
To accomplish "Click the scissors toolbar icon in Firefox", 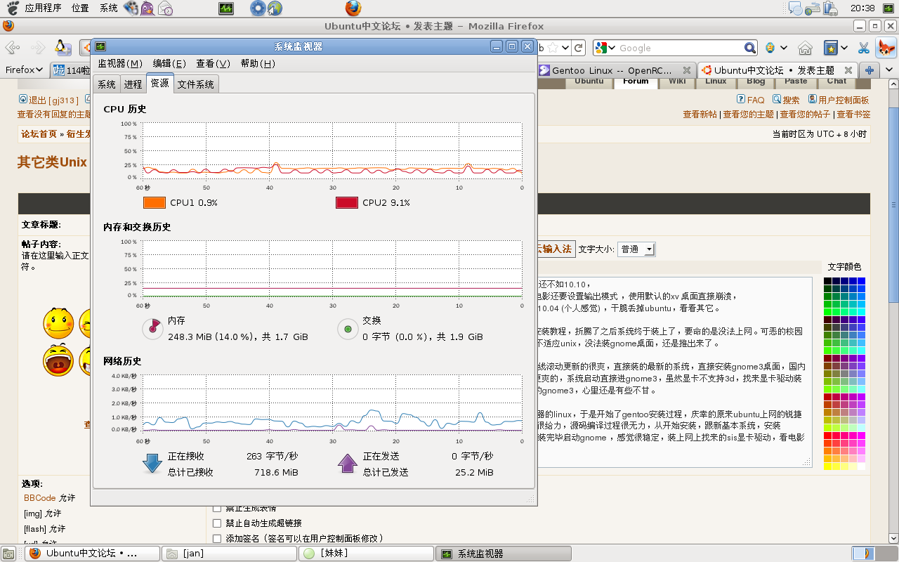I will [x=864, y=48].
